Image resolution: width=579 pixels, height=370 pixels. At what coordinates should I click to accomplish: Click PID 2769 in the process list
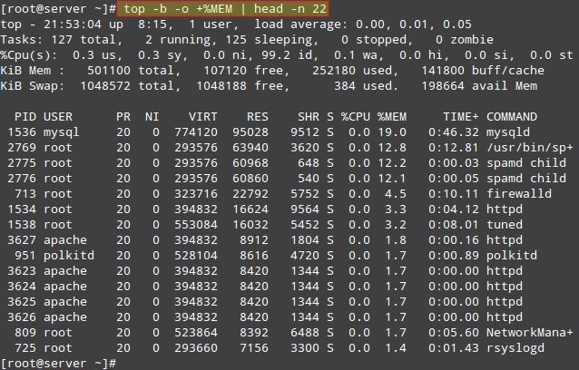click(x=21, y=146)
